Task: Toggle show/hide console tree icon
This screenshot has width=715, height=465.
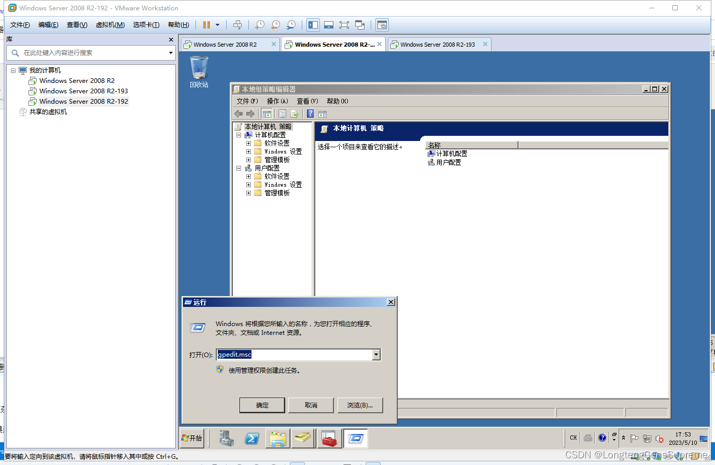Action: click(x=267, y=114)
